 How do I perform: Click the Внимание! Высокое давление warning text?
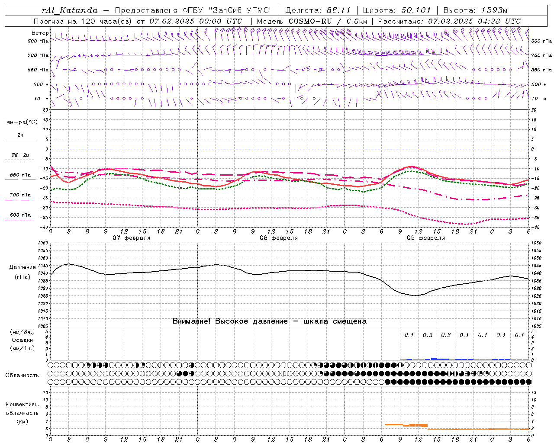(270, 321)
